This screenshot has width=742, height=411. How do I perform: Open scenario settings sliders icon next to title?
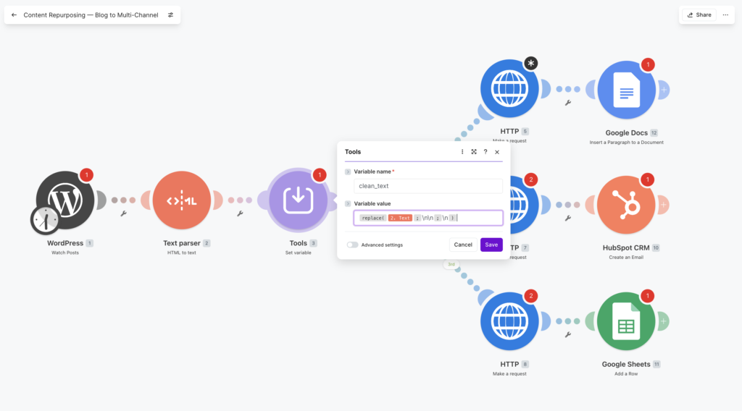click(x=170, y=15)
